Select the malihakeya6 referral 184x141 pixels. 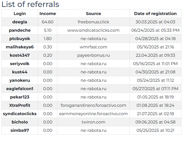pos(20,47)
